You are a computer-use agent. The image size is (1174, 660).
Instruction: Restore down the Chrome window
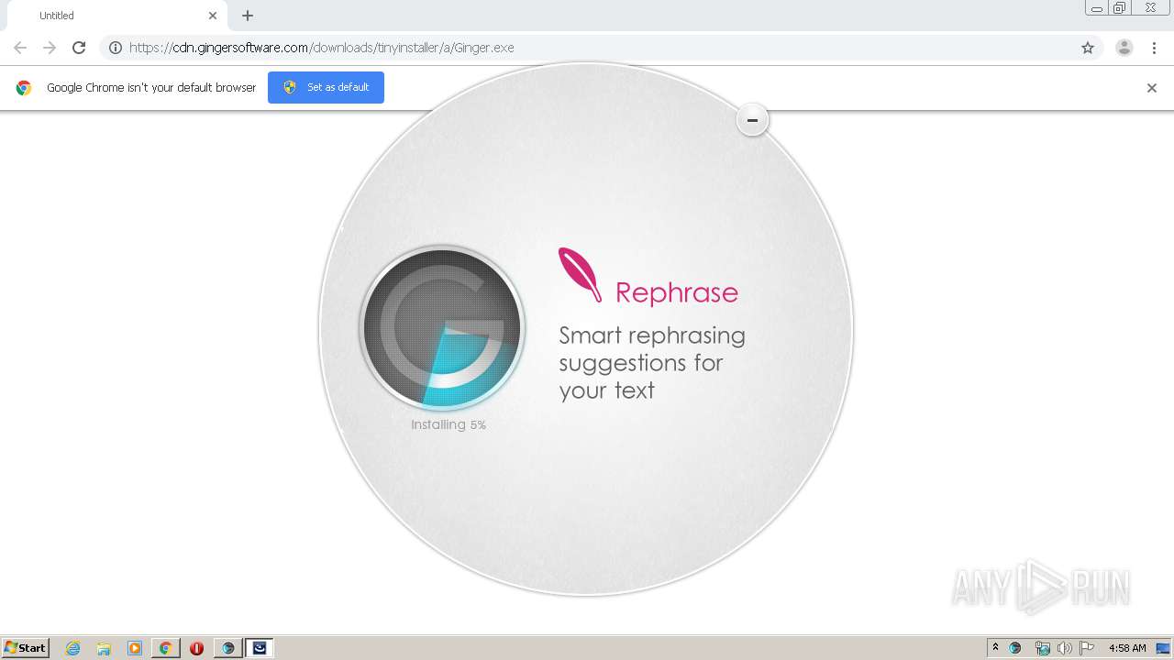pyautogui.click(x=1120, y=8)
